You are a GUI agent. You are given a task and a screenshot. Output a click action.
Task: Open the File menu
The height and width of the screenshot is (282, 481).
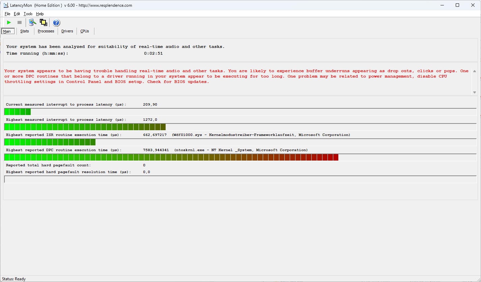click(7, 14)
